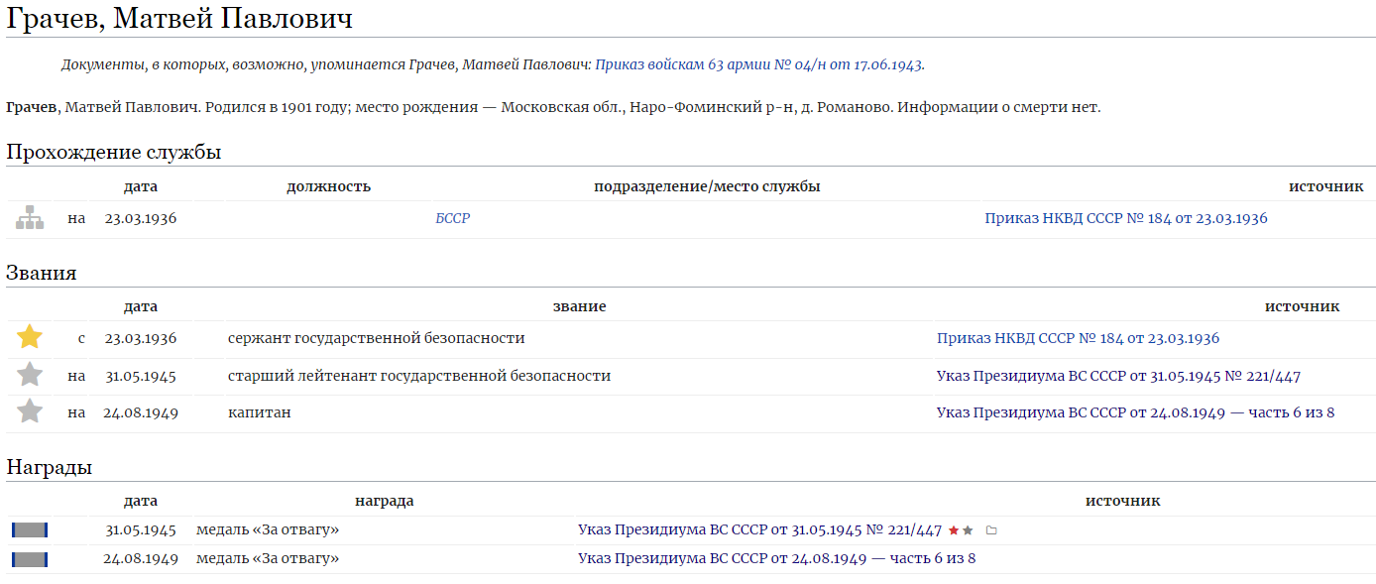Open 24.08.1949 decree link in ranks table

click(1135, 412)
